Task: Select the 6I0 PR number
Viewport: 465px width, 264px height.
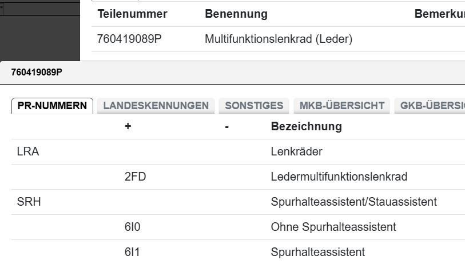Action: coord(132,227)
